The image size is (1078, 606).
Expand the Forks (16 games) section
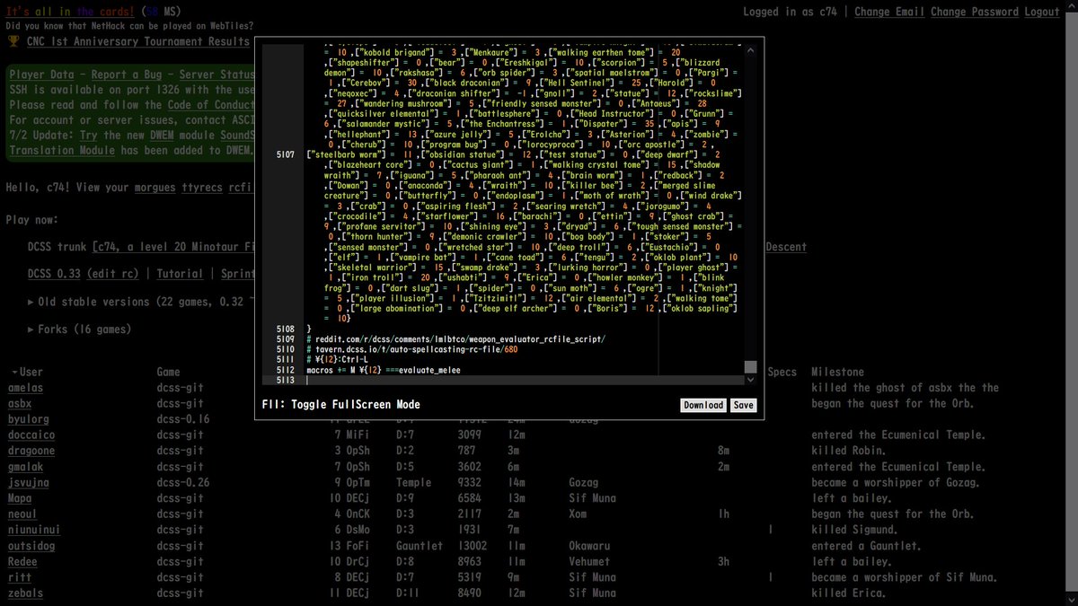click(32, 329)
